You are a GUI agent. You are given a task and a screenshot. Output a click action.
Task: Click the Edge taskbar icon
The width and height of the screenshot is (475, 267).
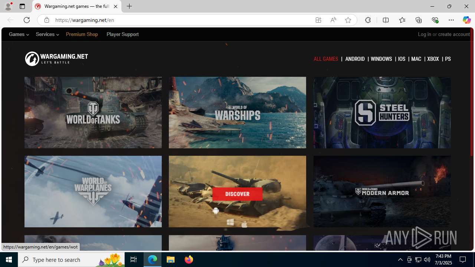tap(153, 260)
